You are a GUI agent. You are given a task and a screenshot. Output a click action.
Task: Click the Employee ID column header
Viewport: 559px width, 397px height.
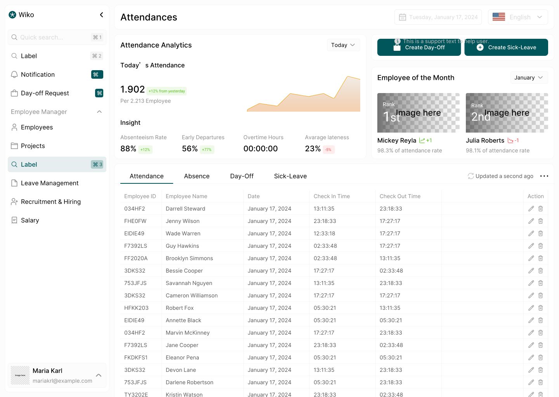(x=140, y=196)
